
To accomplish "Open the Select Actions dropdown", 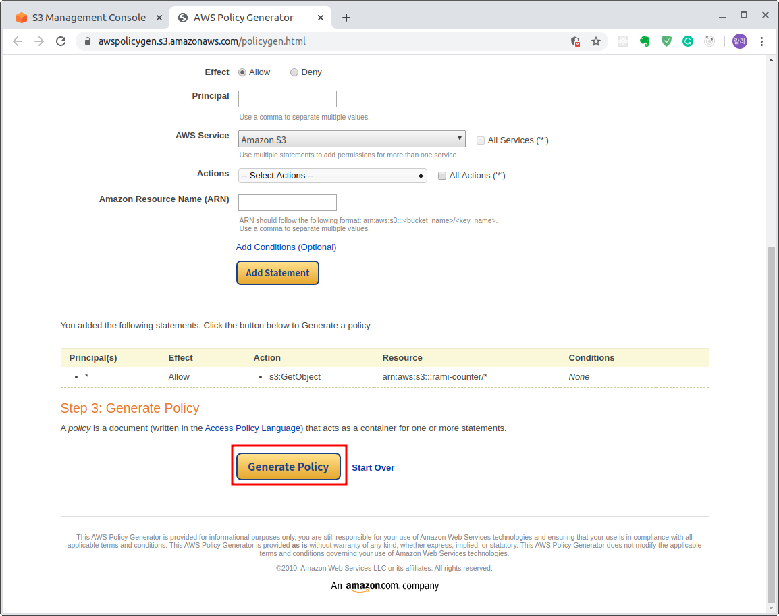I will click(332, 176).
